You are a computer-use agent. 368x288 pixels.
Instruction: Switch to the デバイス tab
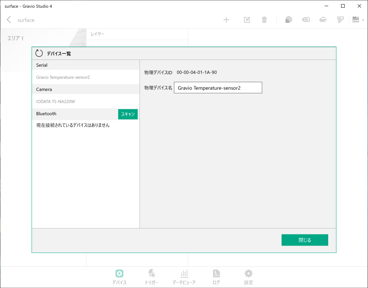point(119,277)
